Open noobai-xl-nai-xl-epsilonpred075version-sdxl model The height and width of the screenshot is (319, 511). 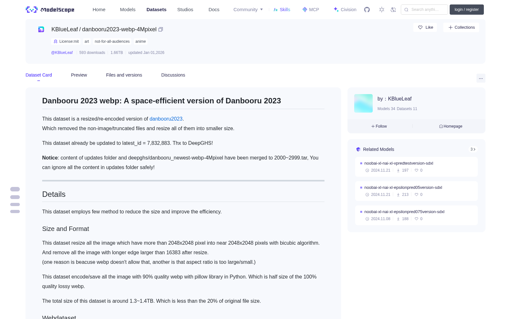pyautogui.click(x=404, y=212)
